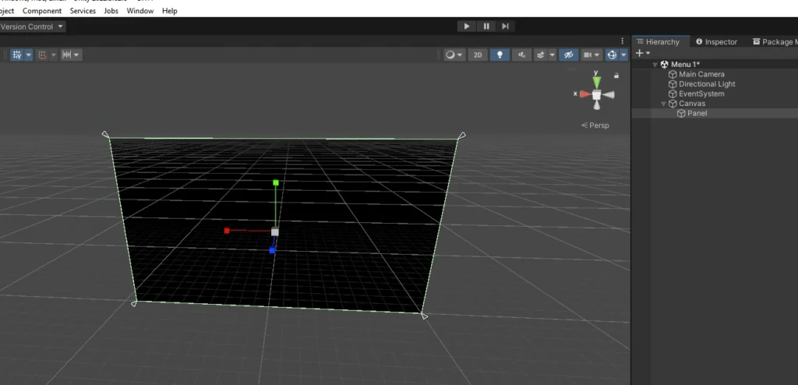Click the Pause button

486,26
